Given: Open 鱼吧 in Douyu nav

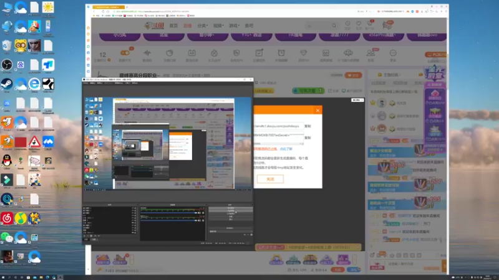Looking at the screenshot, I should tap(249, 26).
